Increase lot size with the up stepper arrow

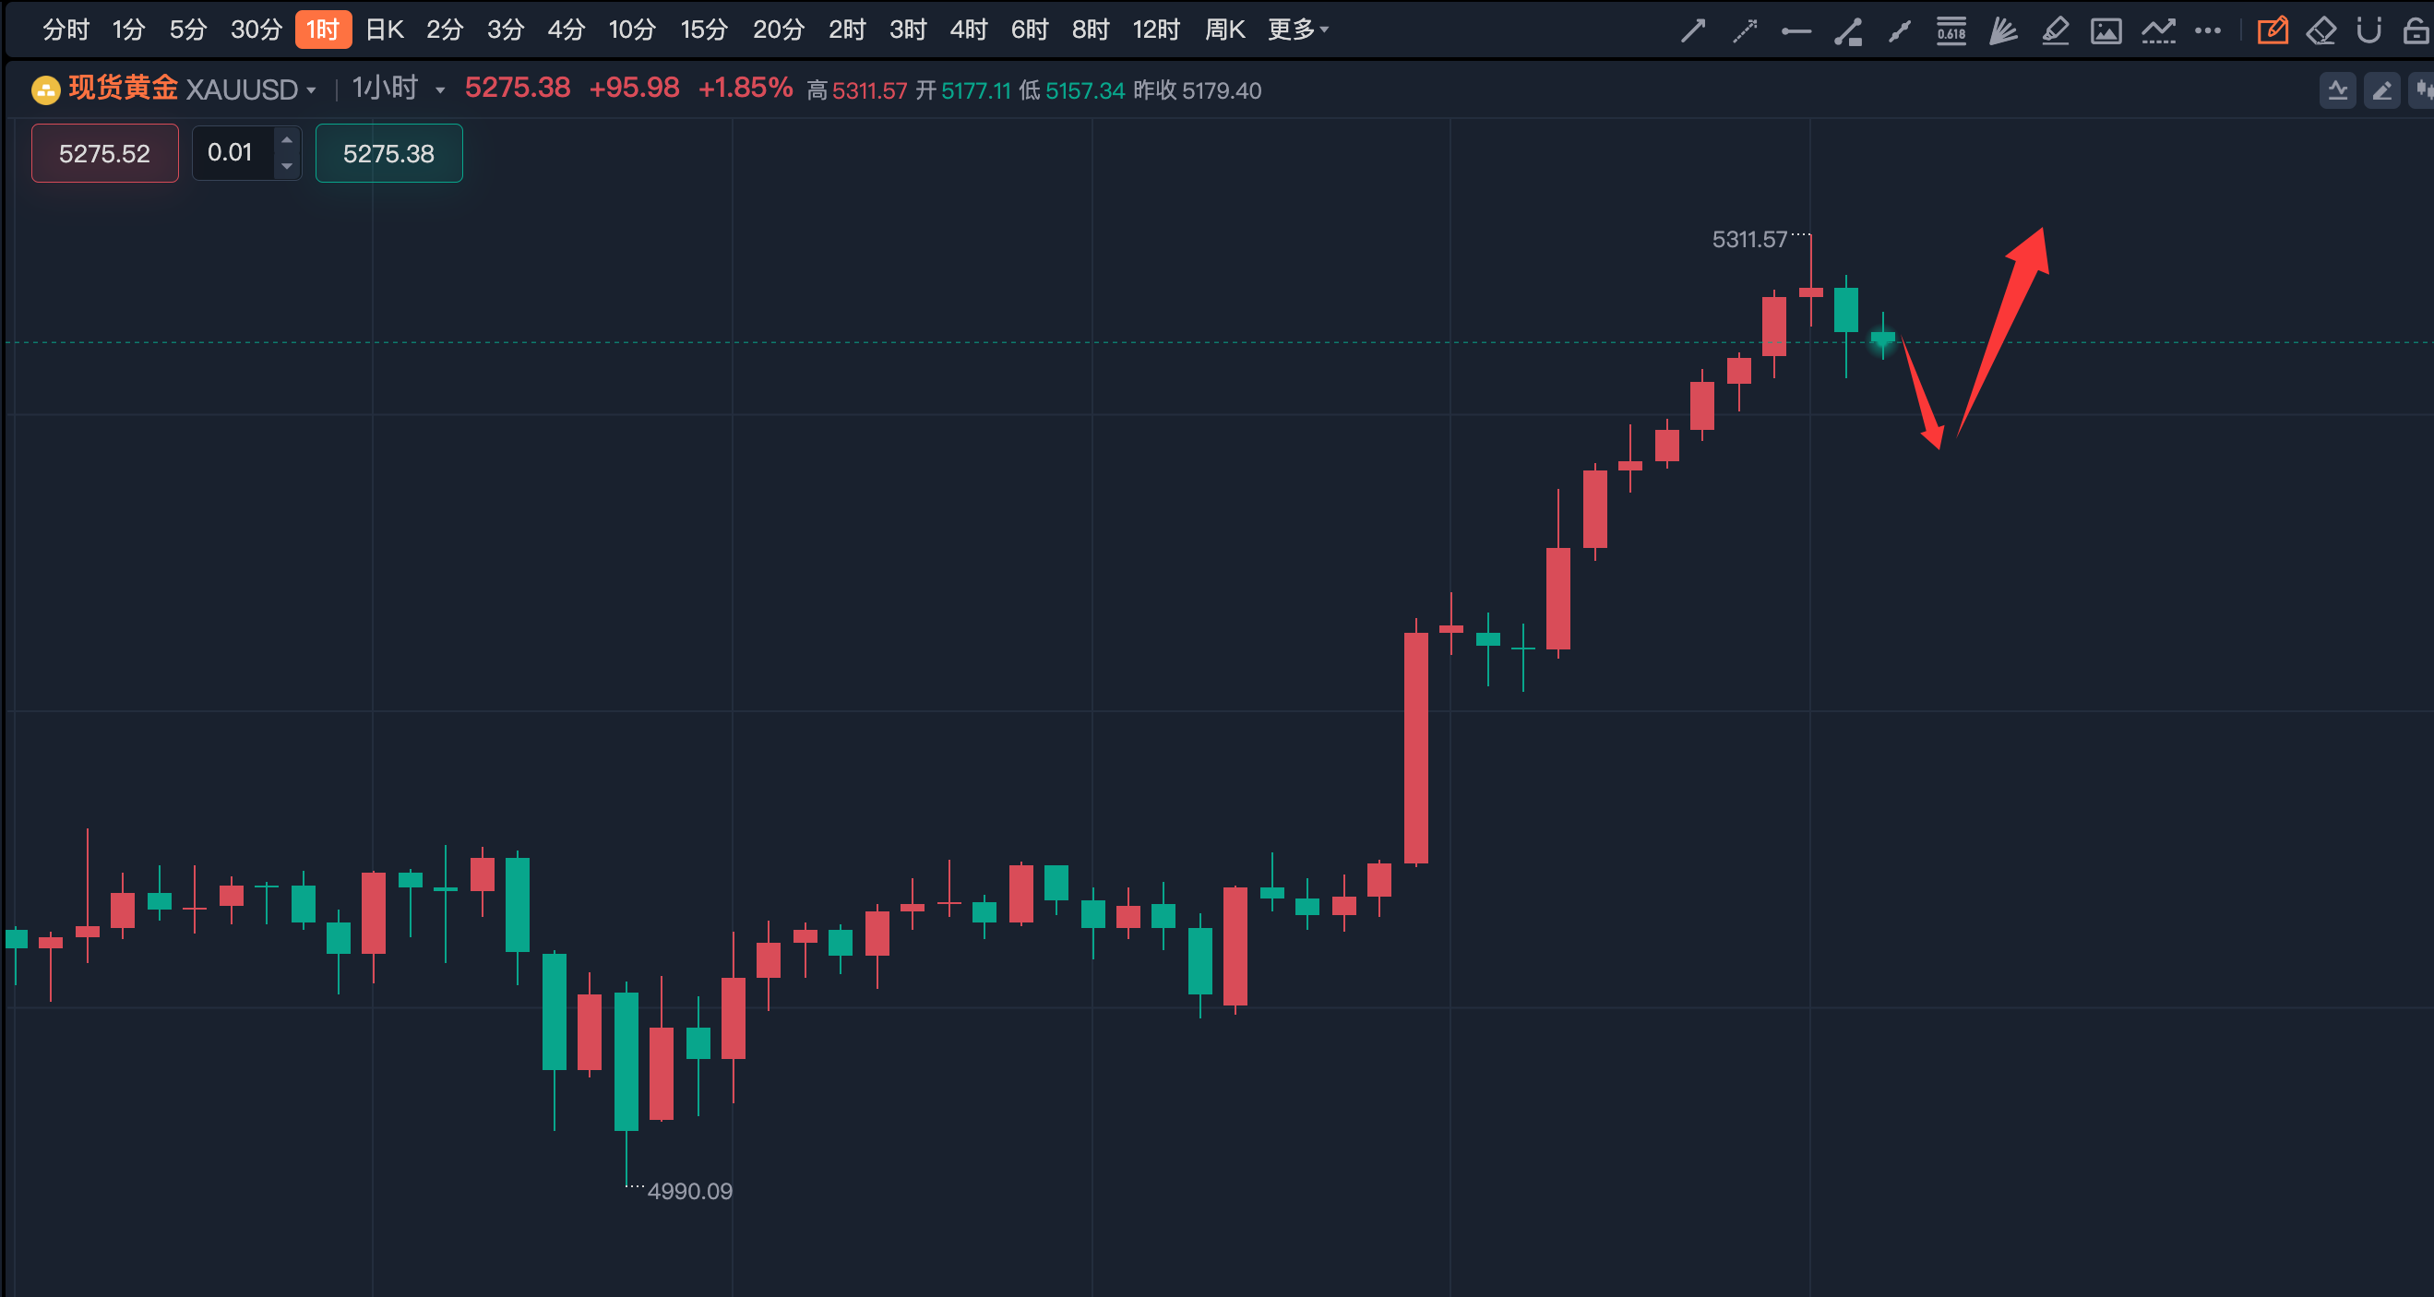[287, 140]
